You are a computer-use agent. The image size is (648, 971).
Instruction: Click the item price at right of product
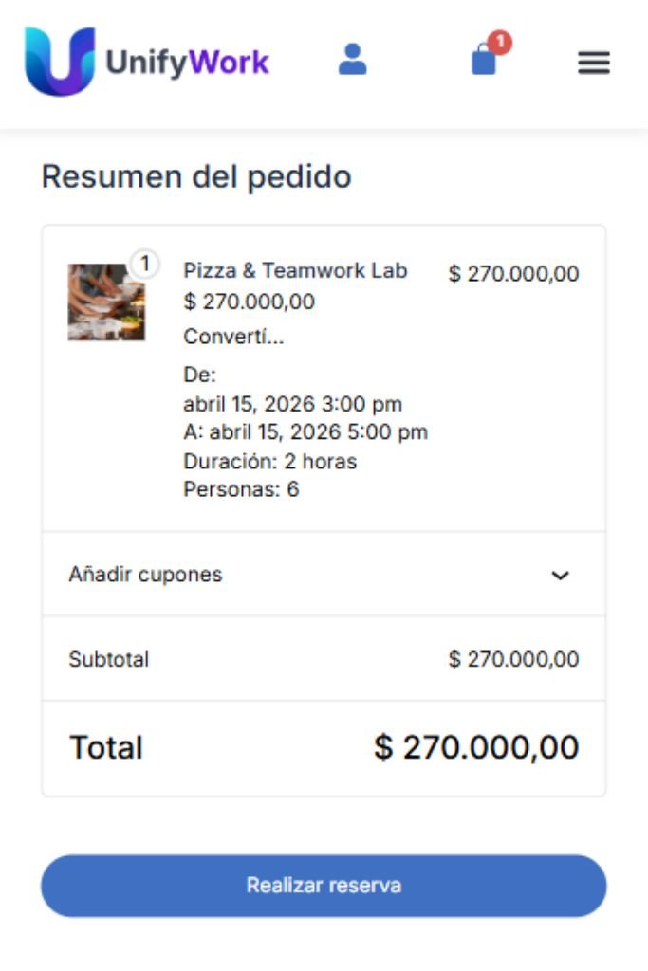point(513,274)
